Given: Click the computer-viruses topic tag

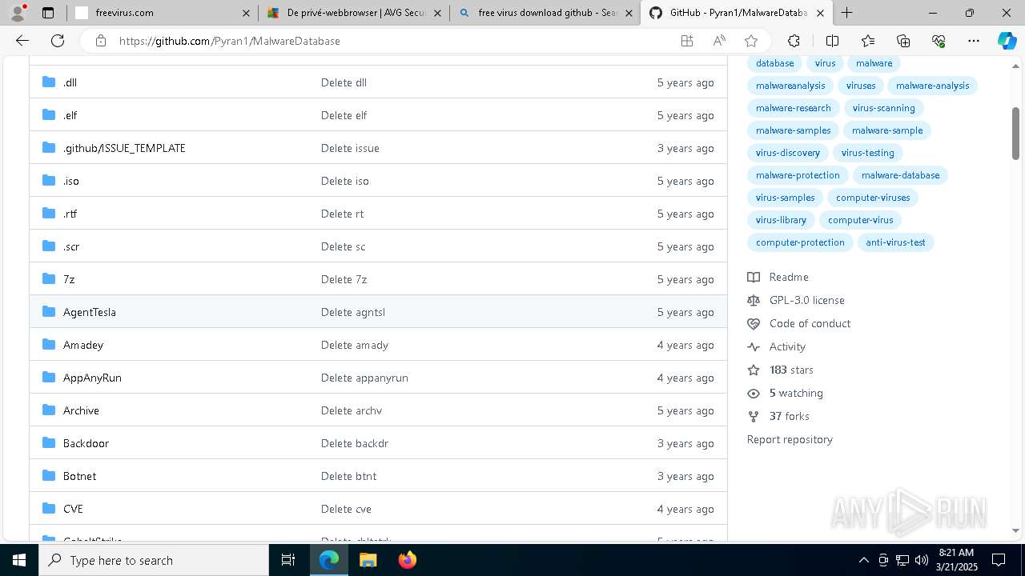Looking at the screenshot, I should [x=873, y=198].
